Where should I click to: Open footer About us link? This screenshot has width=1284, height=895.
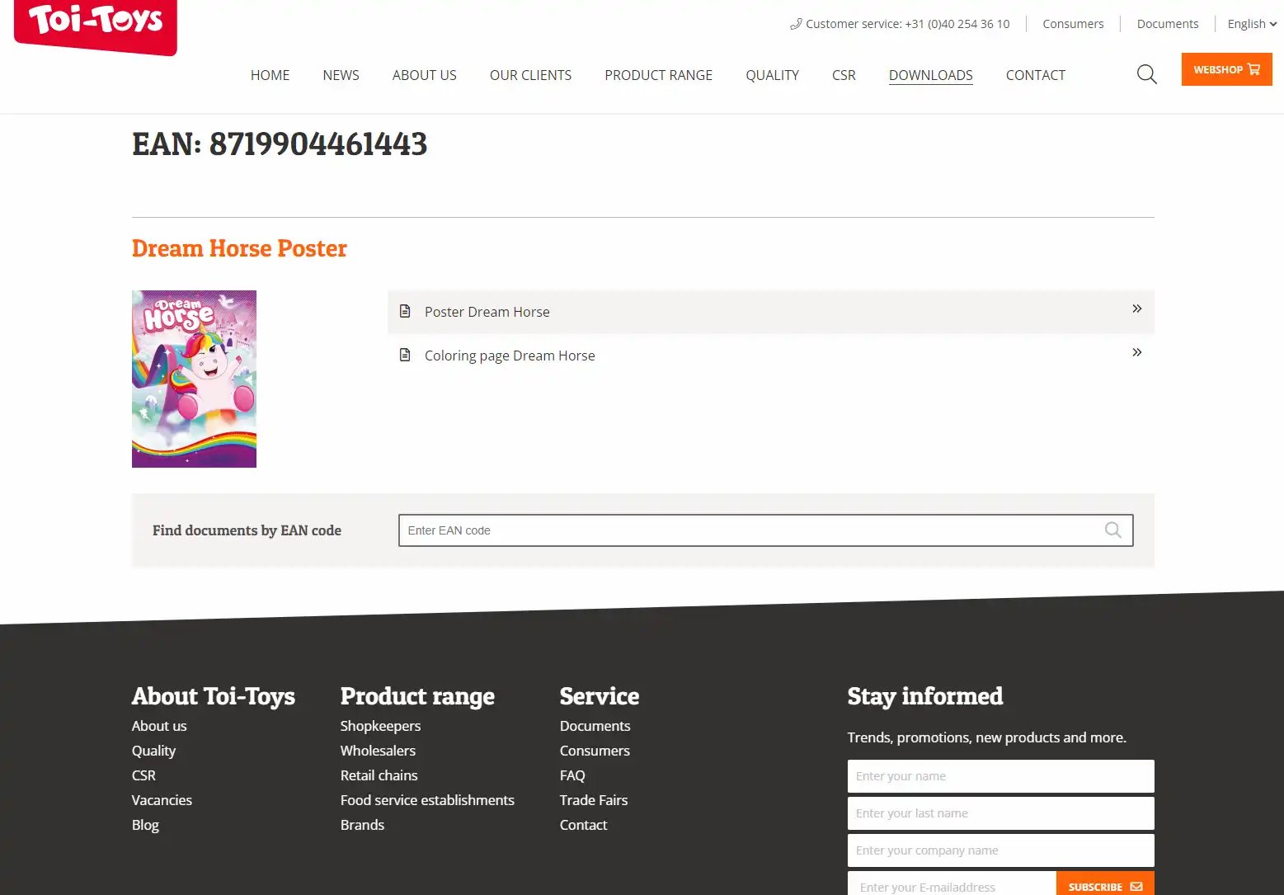pyautogui.click(x=159, y=726)
